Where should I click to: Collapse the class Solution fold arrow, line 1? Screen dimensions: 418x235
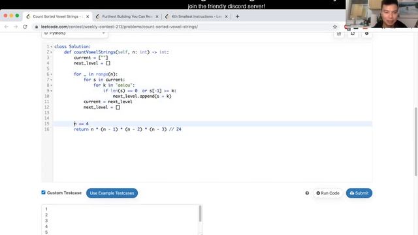click(x=51, y=46)
